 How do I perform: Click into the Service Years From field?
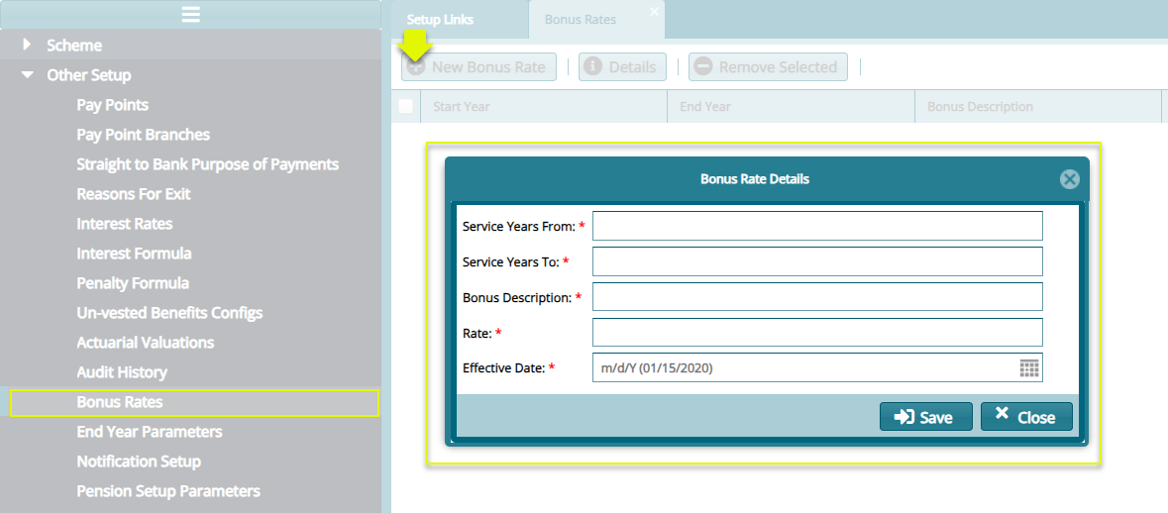tap(816, 226)
